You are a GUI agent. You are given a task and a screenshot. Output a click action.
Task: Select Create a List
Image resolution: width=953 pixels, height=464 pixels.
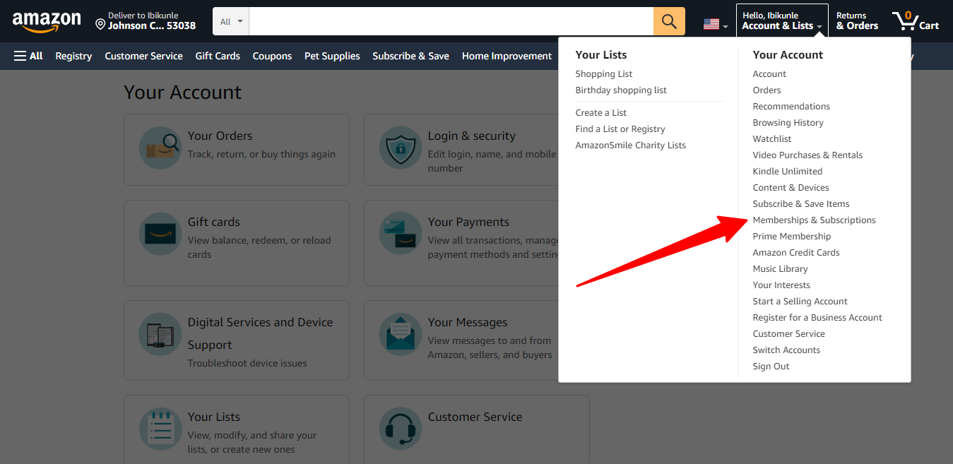pyautogui.click(x=601, y=113)
